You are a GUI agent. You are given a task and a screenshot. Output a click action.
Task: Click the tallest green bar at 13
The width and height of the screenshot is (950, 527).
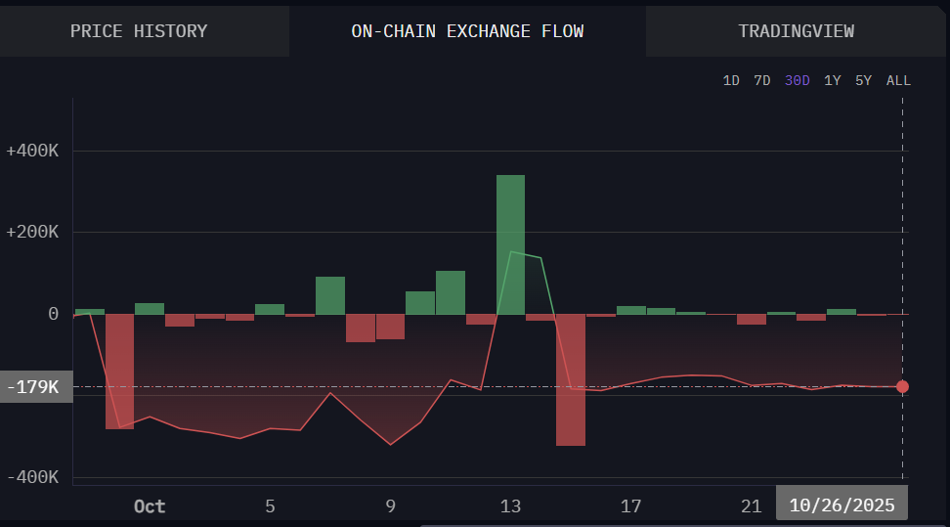tap(510, 244)
